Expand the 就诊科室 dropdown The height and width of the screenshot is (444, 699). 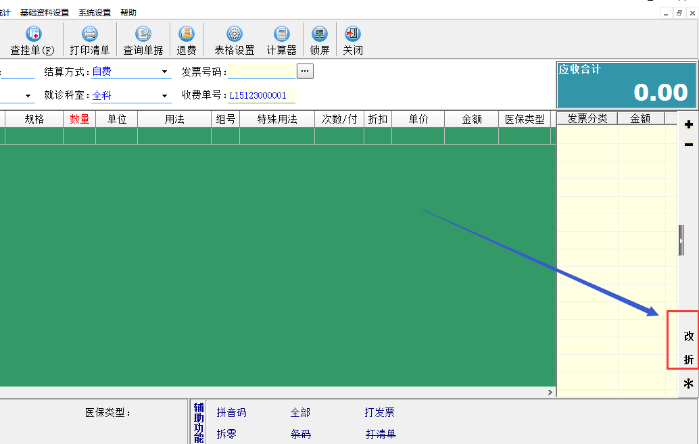[164, 95]
